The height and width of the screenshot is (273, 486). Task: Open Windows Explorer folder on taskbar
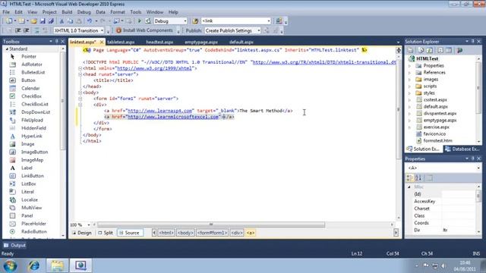coord(58,265)
